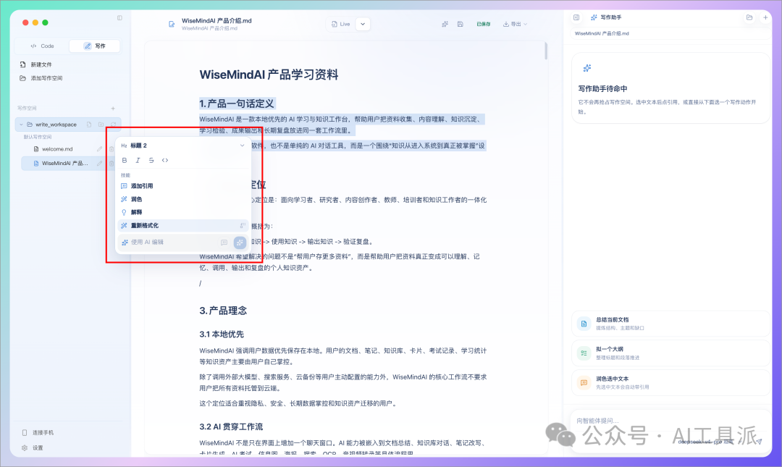Click 添加写作空间 in the sidebar
Image resolution: width=782 pixels, height=467 pixels.
(41, 78)
